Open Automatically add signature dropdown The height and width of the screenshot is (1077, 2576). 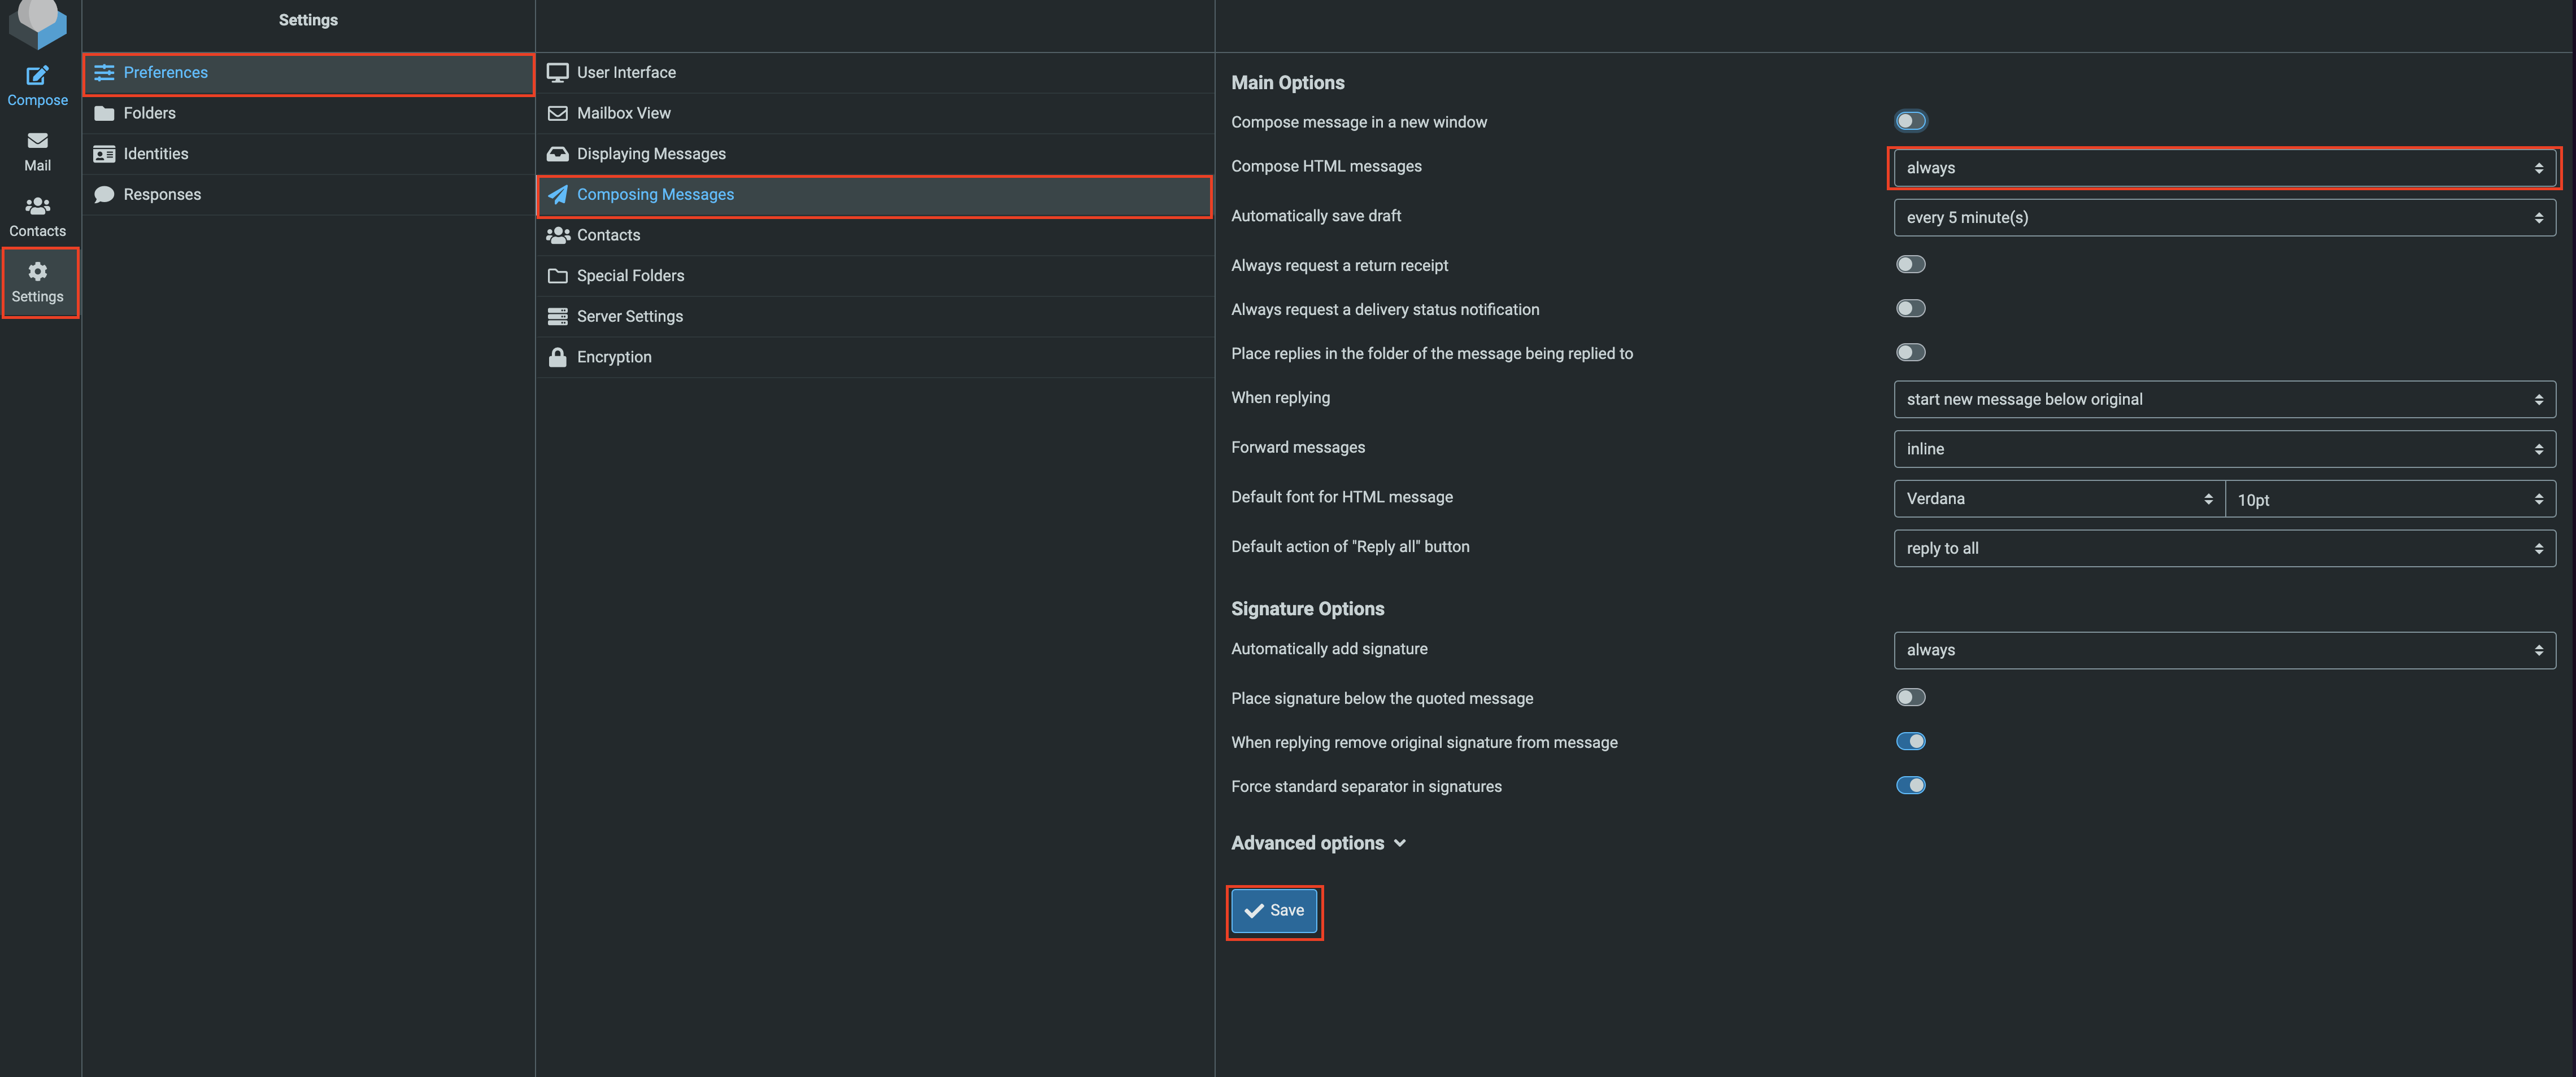point(2224,650)
